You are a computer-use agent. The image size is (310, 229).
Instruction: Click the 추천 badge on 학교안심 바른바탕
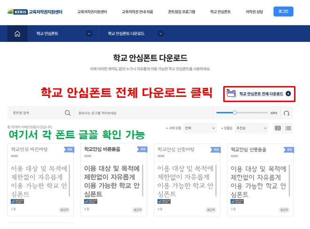[x=69, y=150]
